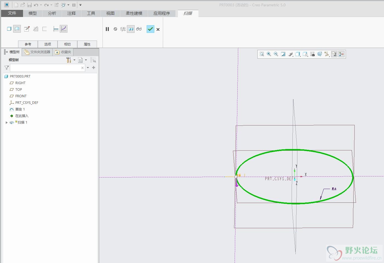Viewport: 384px width, 263px height.
Task: Switch to the 收藏夹 tab
Action: coord(63,52)
